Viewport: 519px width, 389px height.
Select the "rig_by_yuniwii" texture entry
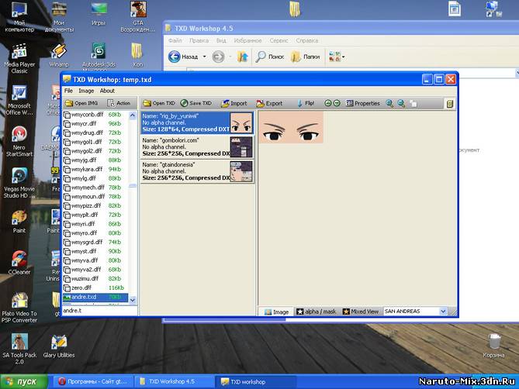tap(197, 122)
